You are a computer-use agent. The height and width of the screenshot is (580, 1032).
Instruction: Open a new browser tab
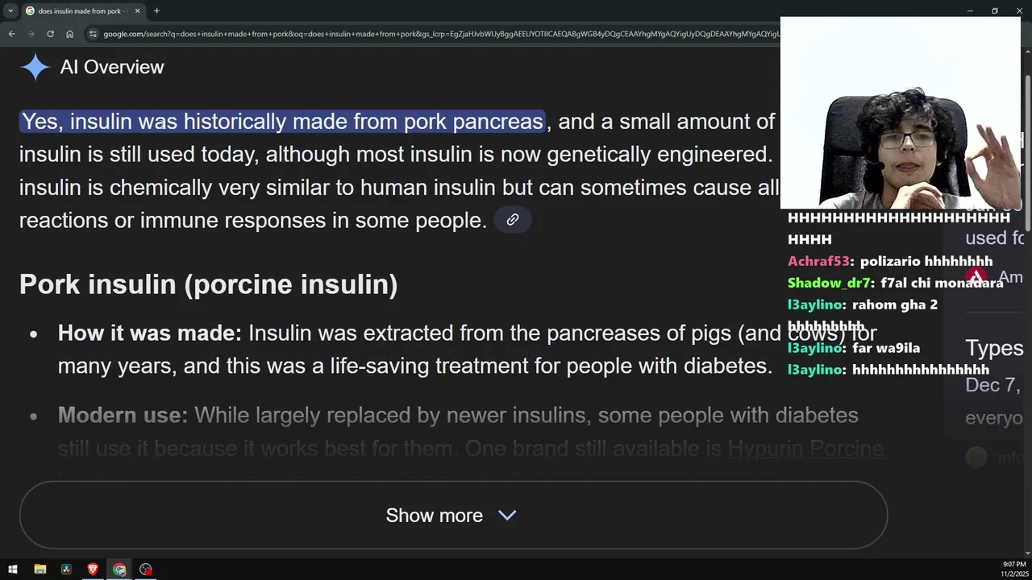click(x=156, y=11)
